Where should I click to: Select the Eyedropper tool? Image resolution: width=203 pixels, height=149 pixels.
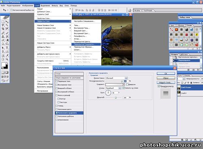pos(7,55)
